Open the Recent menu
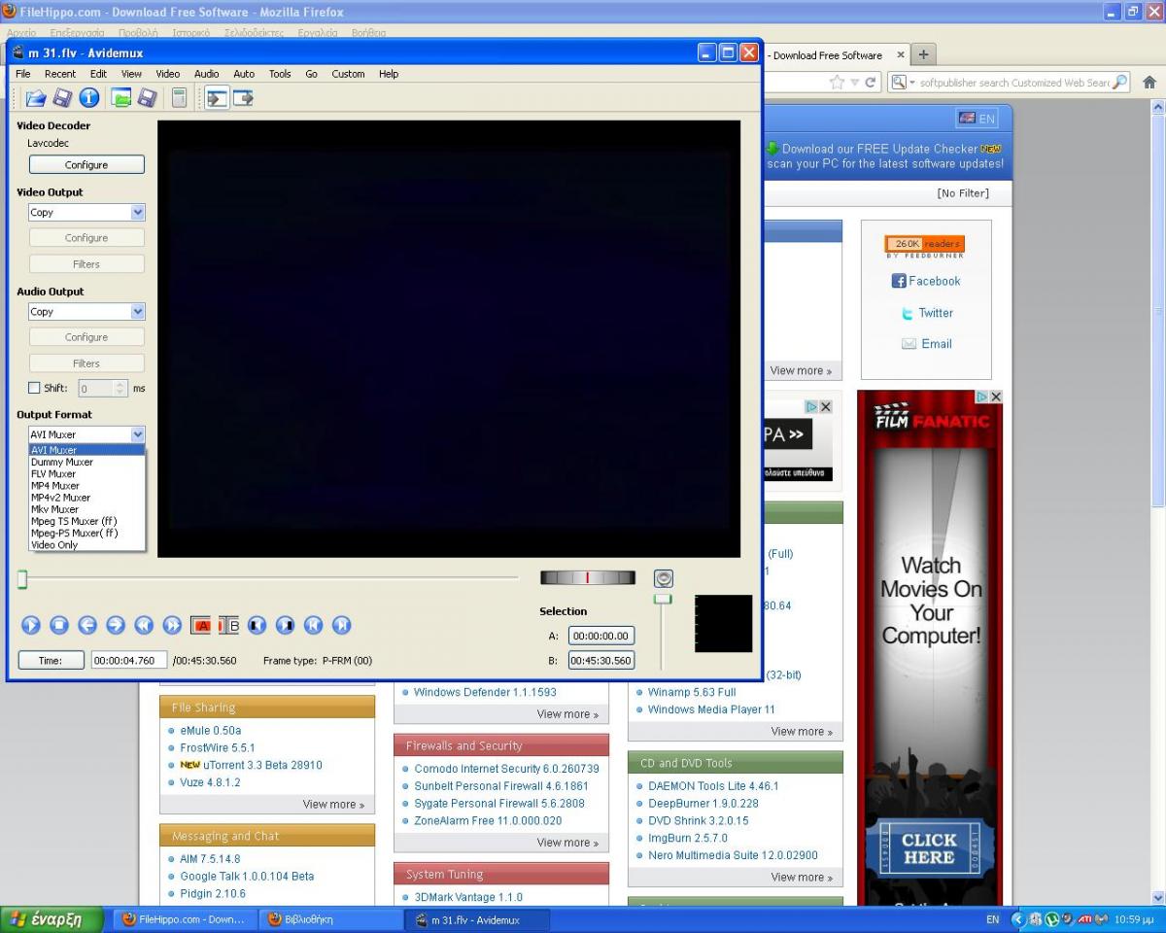The height and width of the screenshot is (933, 1166). (x=60, y=74)
